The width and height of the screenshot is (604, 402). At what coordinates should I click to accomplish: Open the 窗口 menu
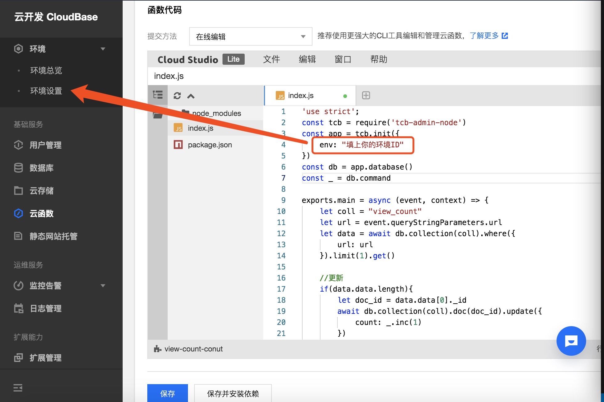point(343,59)
